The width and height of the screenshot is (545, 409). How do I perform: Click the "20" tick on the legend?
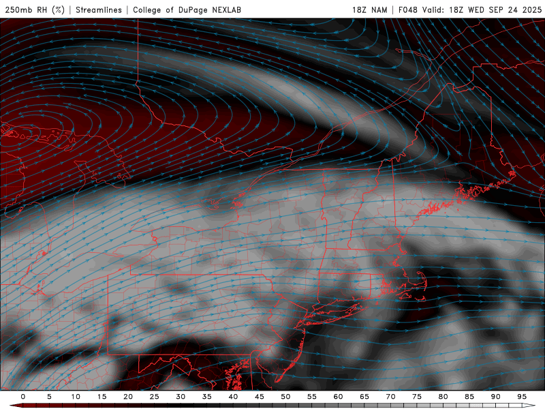click(x=128, y=397)
